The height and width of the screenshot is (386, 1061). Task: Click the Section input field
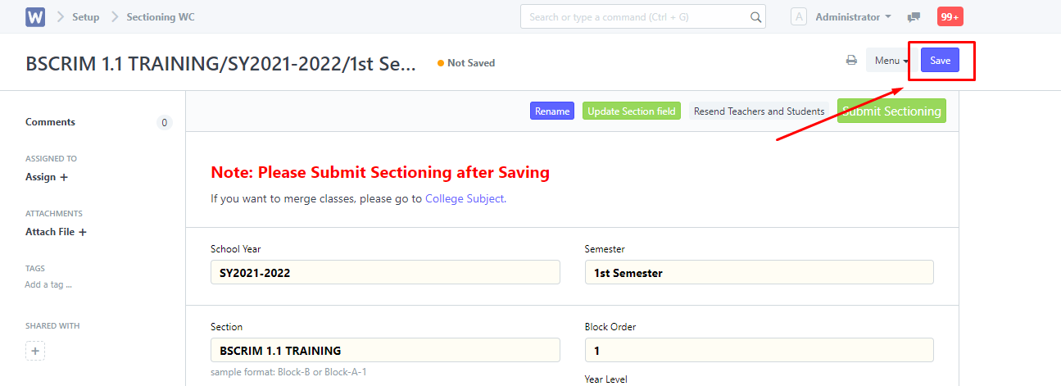pos(385,350)
